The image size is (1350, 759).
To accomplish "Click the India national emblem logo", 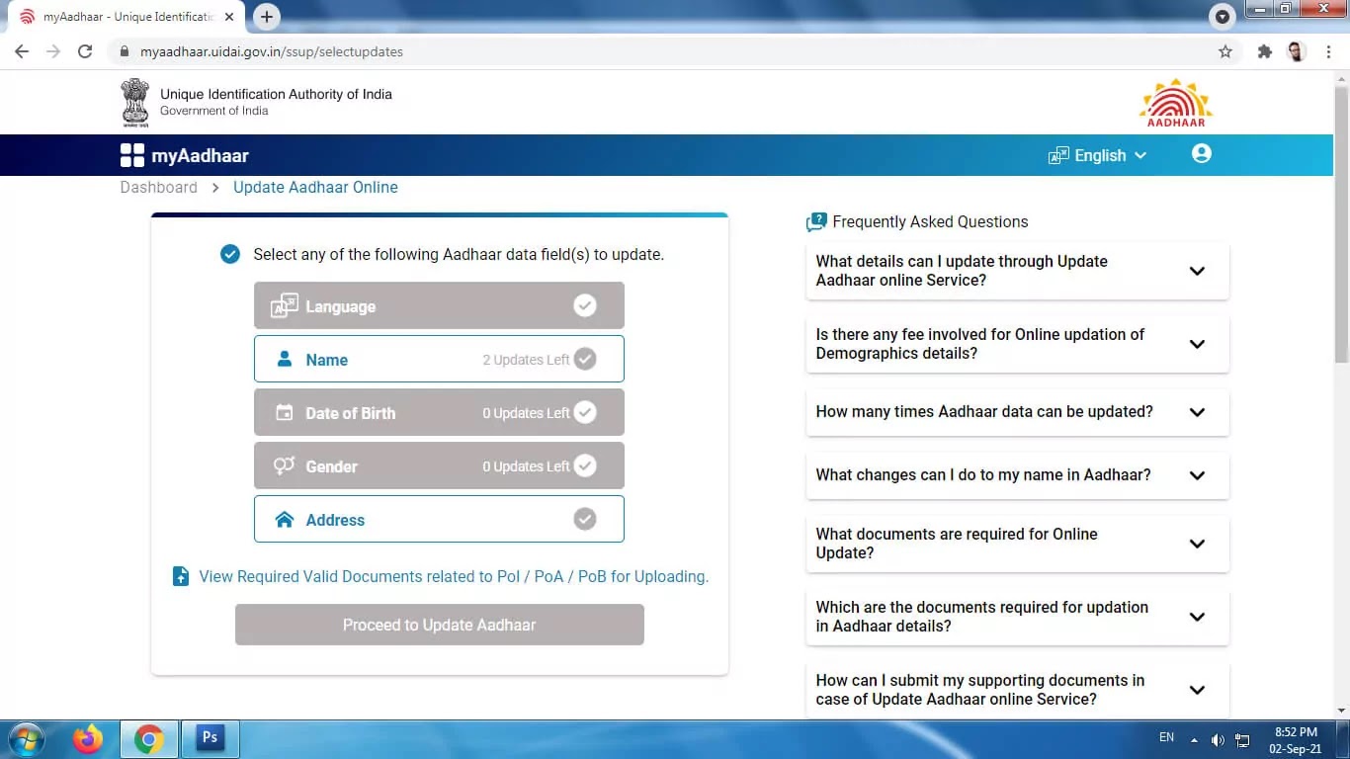I will [x=135, y=103].
